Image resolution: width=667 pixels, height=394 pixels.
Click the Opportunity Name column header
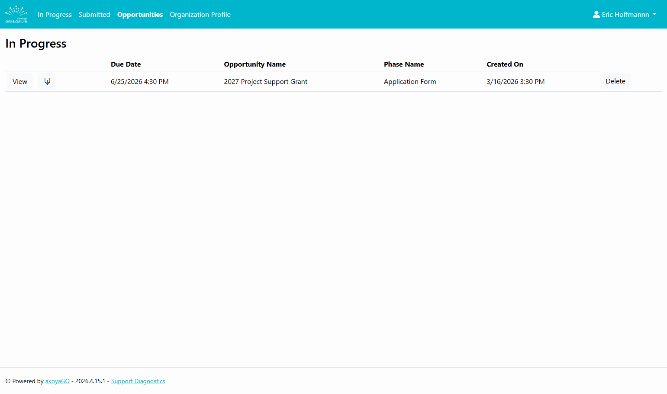click(255, 64)
